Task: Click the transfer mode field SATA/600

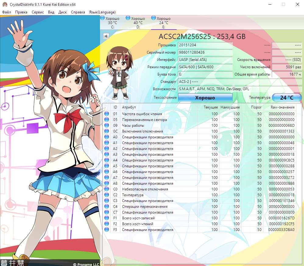Action: [205, 67]
